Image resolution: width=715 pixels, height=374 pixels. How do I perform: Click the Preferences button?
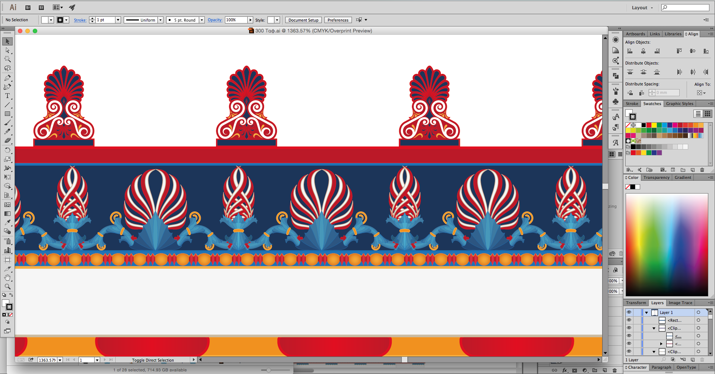pyautogui.click(x=338, y=20)
